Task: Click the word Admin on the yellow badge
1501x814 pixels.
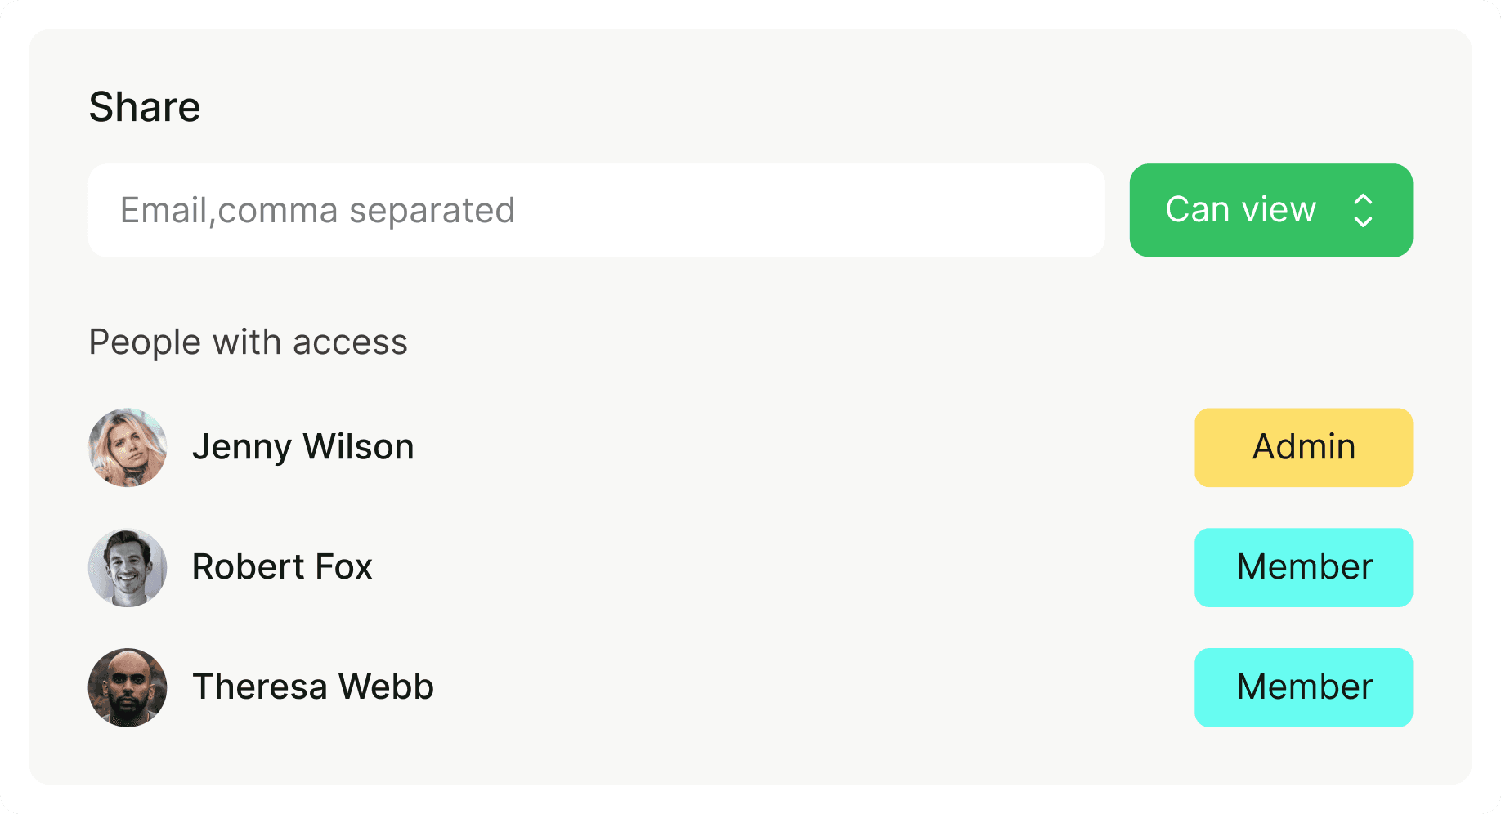Action: point(1304,447)
